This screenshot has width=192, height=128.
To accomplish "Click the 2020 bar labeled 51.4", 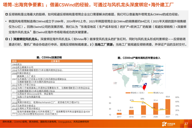I will [x=155, y=109].
